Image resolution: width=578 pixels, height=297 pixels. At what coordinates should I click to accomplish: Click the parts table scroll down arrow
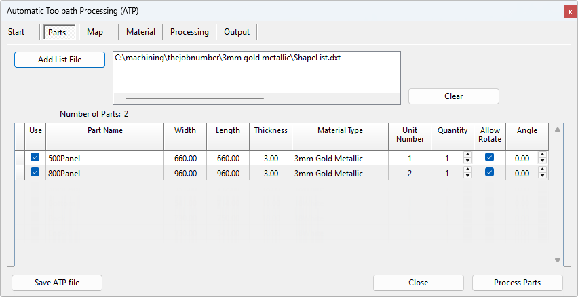point(558,260)
